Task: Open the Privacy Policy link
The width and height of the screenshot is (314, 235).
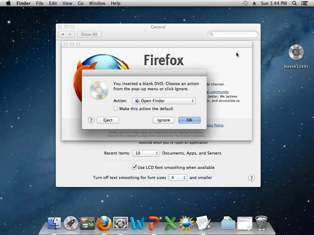Action: click(x=215, y=125)
